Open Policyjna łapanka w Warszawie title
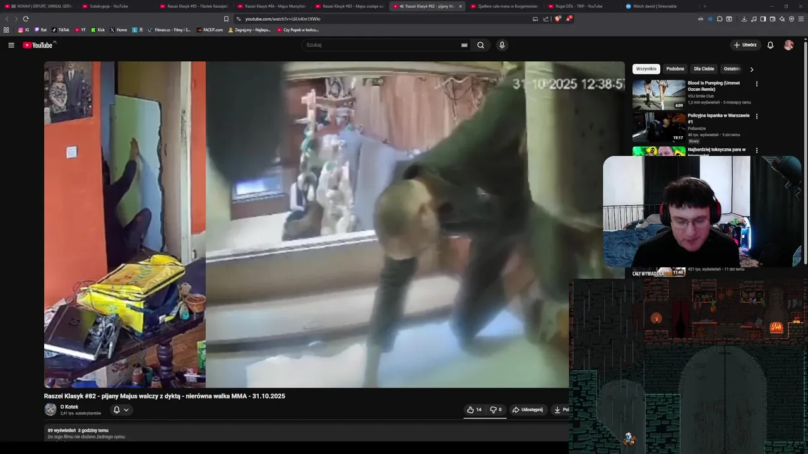 [x=718, y=119]
